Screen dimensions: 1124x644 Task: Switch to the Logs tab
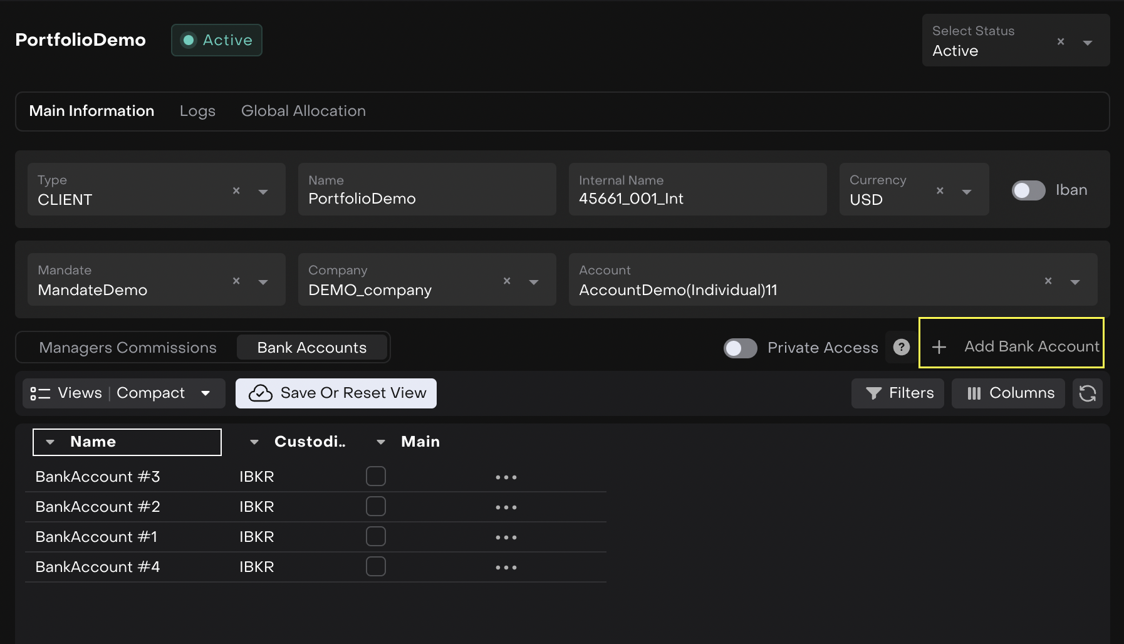[x=197, y=112]
